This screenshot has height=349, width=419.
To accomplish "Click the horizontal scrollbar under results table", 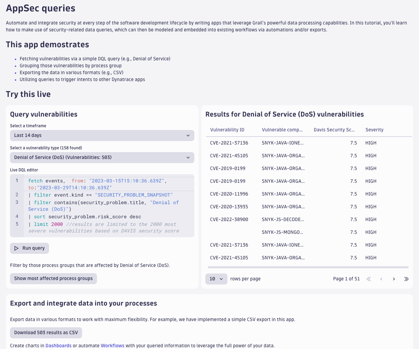I will click(x=308, y=267).
